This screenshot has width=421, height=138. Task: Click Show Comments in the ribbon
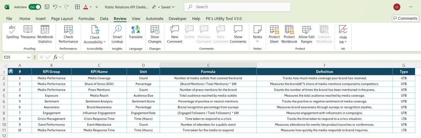(x=238, y=34)
